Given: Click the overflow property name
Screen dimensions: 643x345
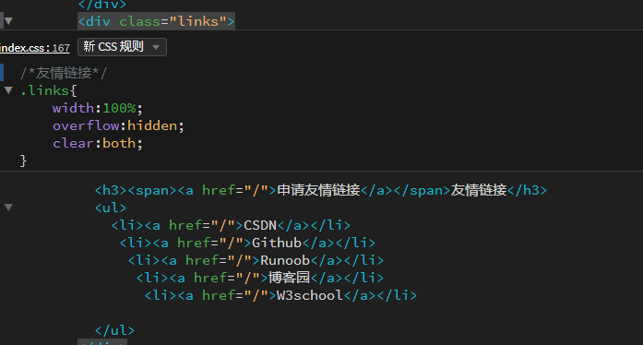Looking at the screenshot, I should [86, 125].
